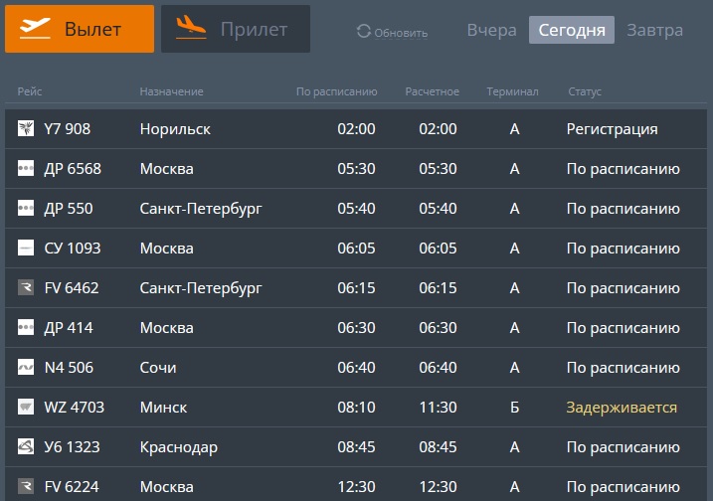Click terminal А in the Y7 908 row
The width and height of the screenshot is (713, 501).
point(514,129)
